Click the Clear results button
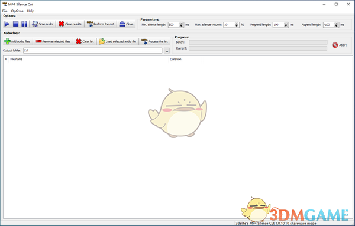Screen dimensions: 355x226 (70, 24)
